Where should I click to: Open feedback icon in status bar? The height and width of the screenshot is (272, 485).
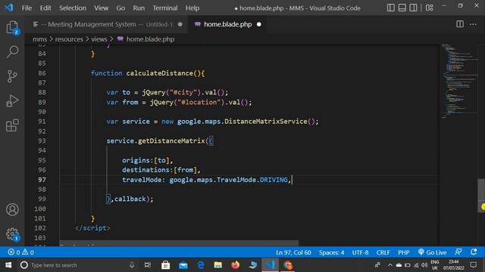point(458,252)
